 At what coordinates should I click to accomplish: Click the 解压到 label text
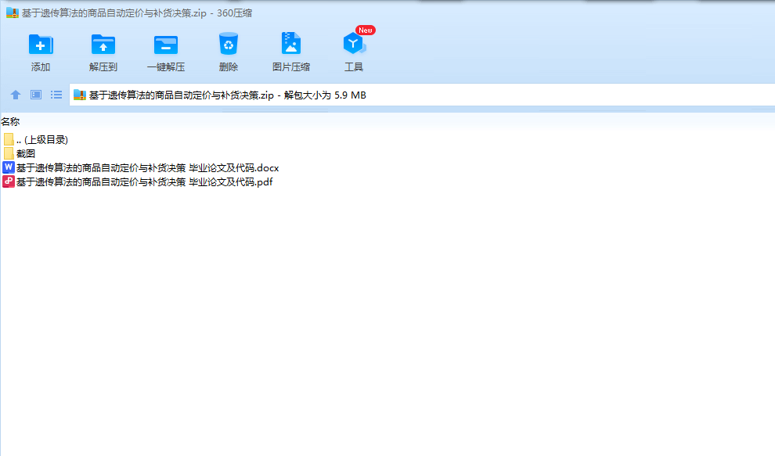point(103,67)
